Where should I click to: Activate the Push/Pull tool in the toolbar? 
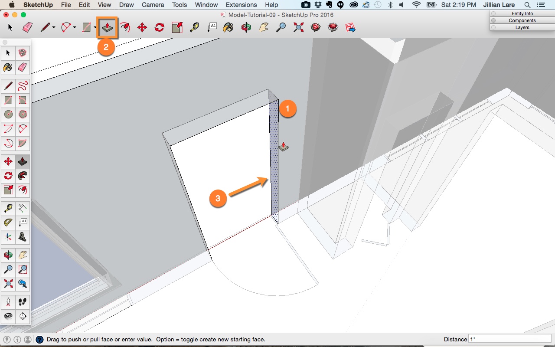click(x=107, y=27)
